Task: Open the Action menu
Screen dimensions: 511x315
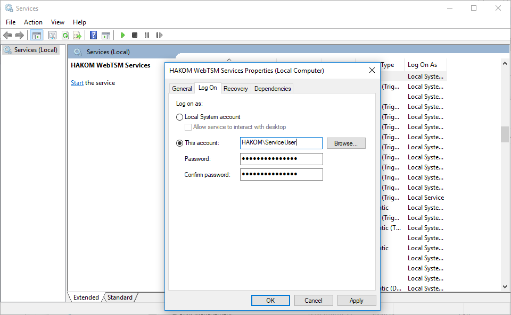Action: coord(33,22)
